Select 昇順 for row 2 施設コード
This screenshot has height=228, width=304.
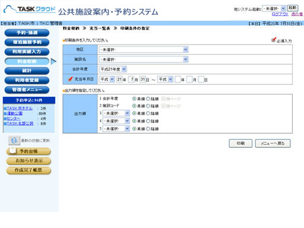134,106
